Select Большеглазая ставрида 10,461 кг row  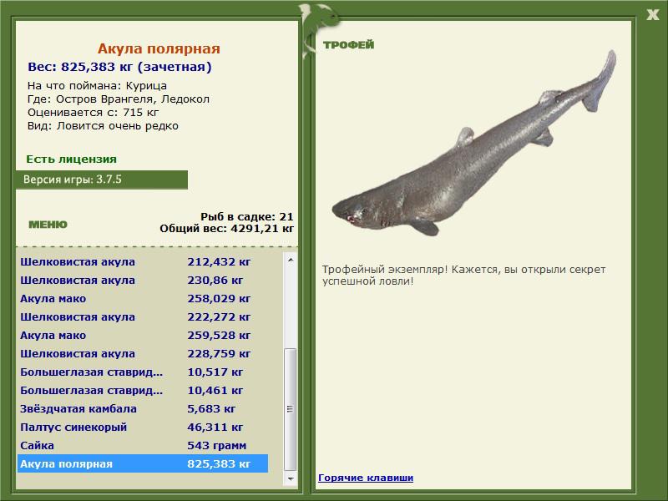coord(143,390)
